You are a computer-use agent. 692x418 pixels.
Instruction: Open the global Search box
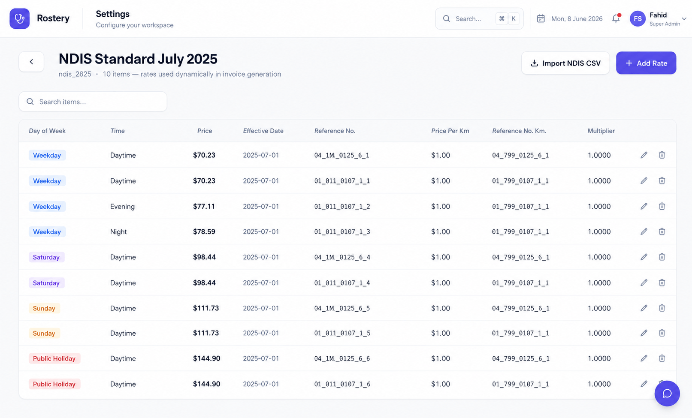(x=479, y=18)
